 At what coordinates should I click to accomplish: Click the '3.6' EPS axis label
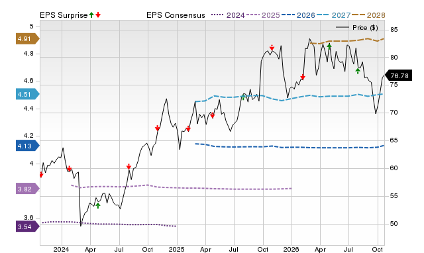click(x=28, y=218)
